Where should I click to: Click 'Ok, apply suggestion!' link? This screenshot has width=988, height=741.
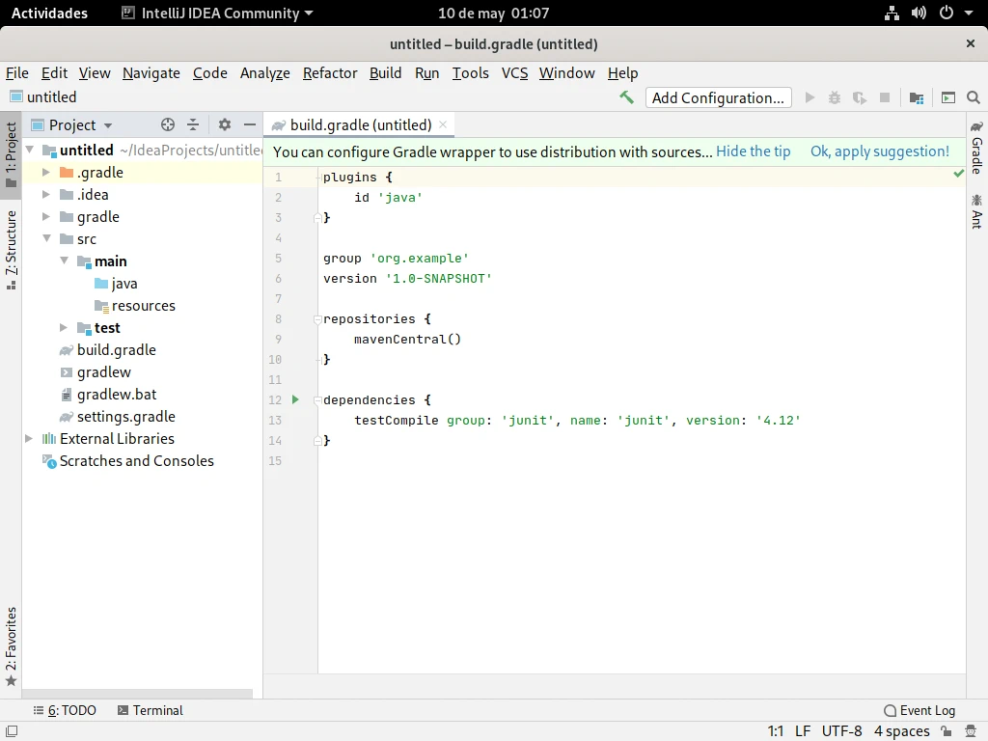click(x=879, y=151)
